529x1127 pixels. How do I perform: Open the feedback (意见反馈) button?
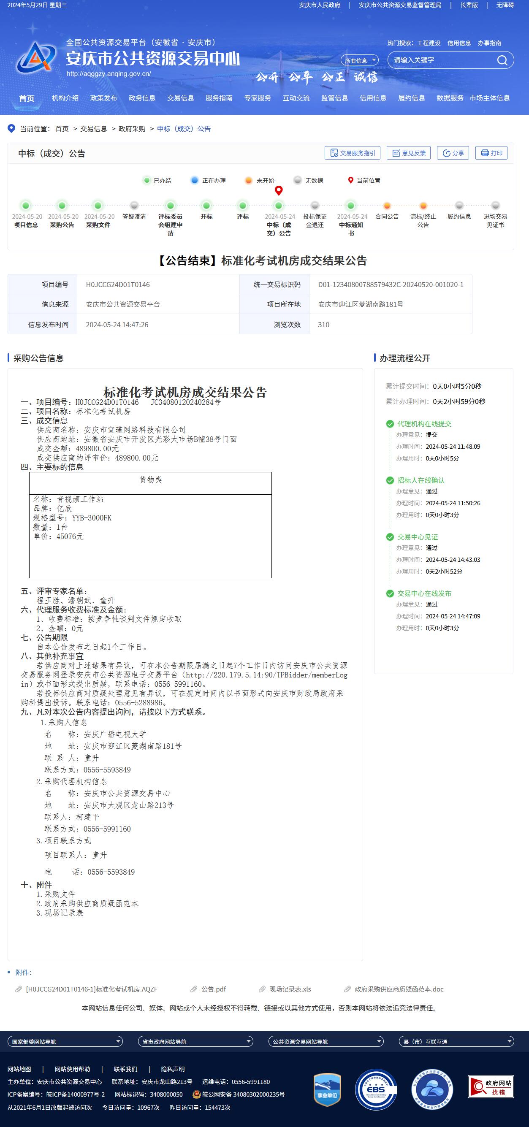[409, 153]
